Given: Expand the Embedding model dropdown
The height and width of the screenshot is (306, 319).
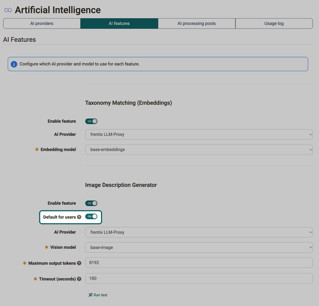Looking at the screenshot, I should tap(199, 150).
